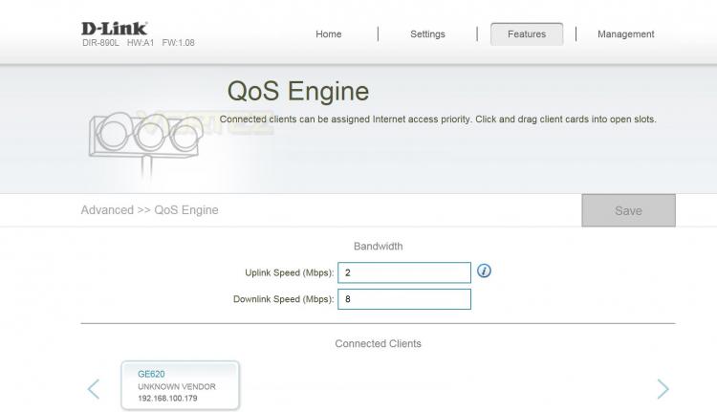Click the Connected Clients heading
Image resolution: width=717 pixels, height=412 pixels.
(379, 343)
